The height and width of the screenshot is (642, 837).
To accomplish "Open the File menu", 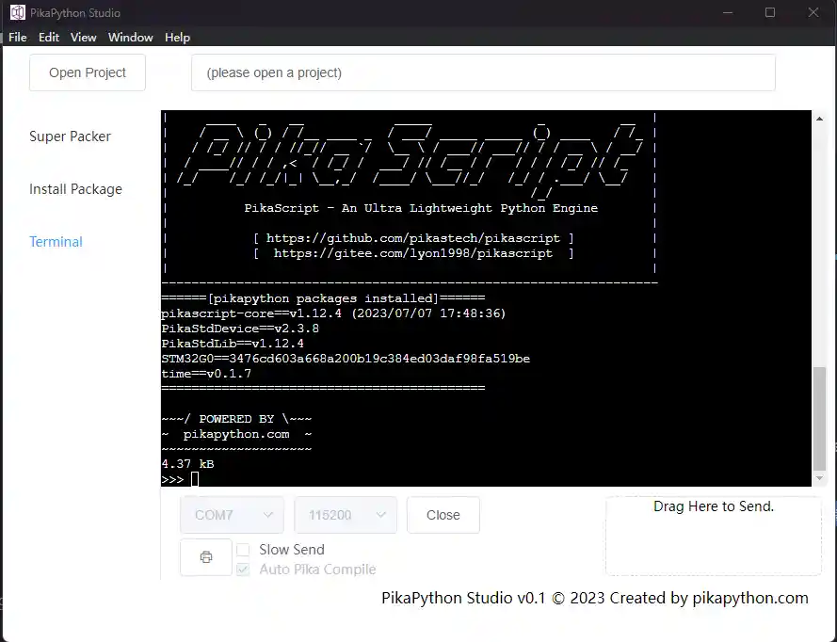I will click(18, 38).
